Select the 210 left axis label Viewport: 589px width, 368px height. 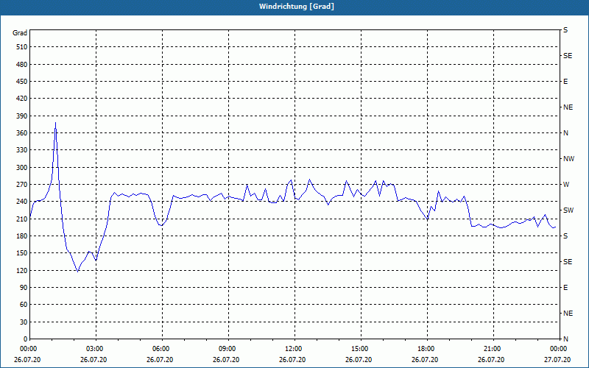click(x=21, y=219)
